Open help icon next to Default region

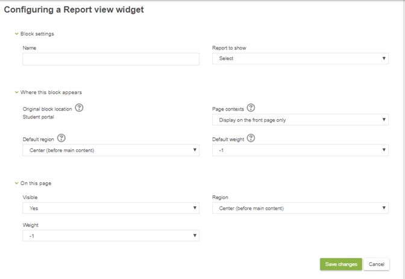point(61,138)
